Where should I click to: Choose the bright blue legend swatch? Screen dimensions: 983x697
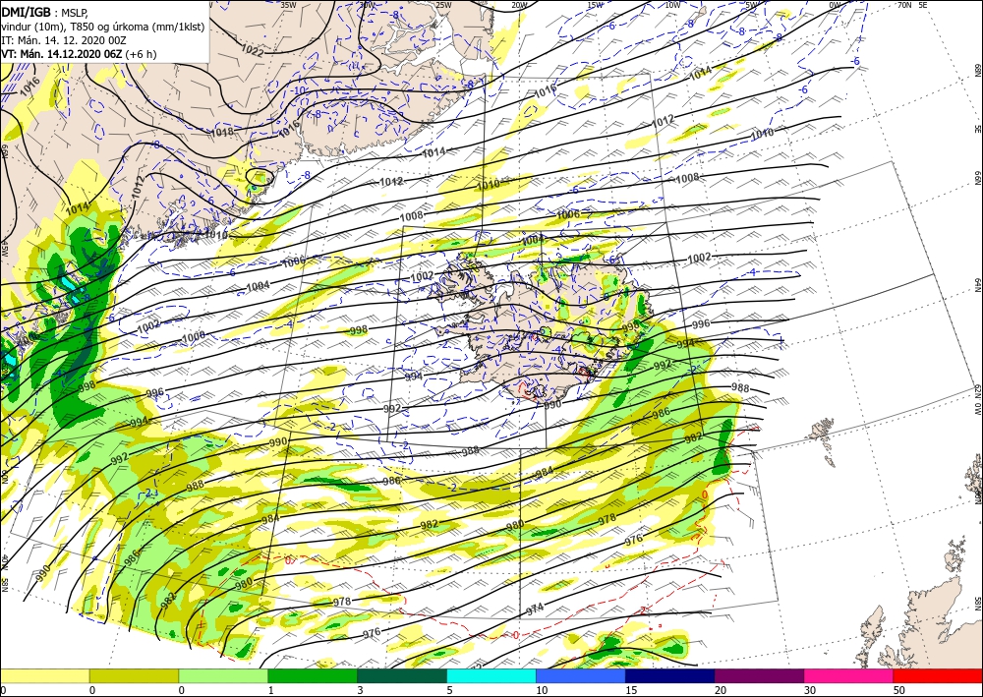tap(581, 675)
